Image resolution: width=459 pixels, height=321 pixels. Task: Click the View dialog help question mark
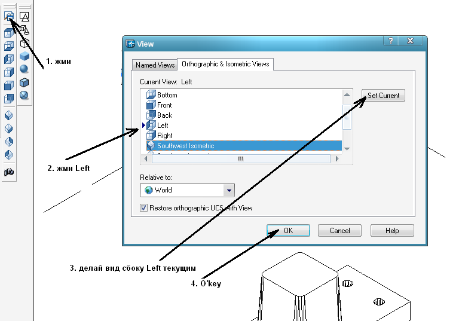(391, 41)
